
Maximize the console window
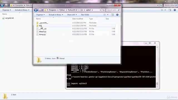click(150, 43)
